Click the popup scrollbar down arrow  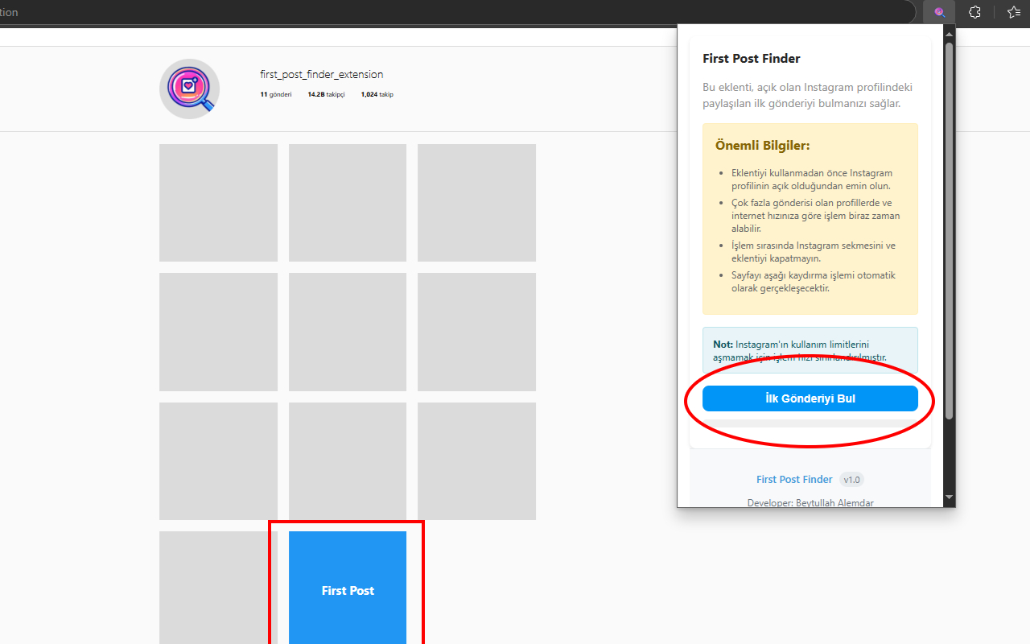click(x=949, y=497)
